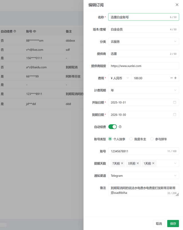The width and height of the screenshot is (183, 230).
Task: Click the 保存 button
Action: coord(173,224)
